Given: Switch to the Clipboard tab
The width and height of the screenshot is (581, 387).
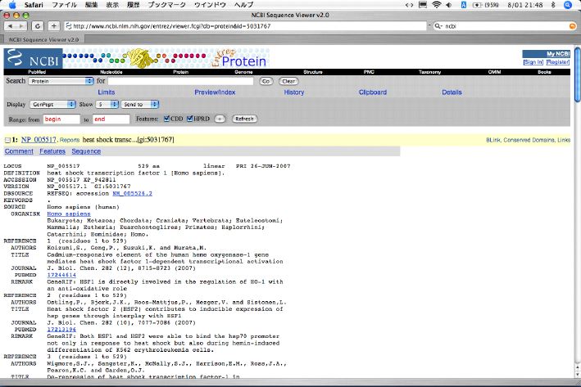Looking at the screenshot, I should [373, 92].
